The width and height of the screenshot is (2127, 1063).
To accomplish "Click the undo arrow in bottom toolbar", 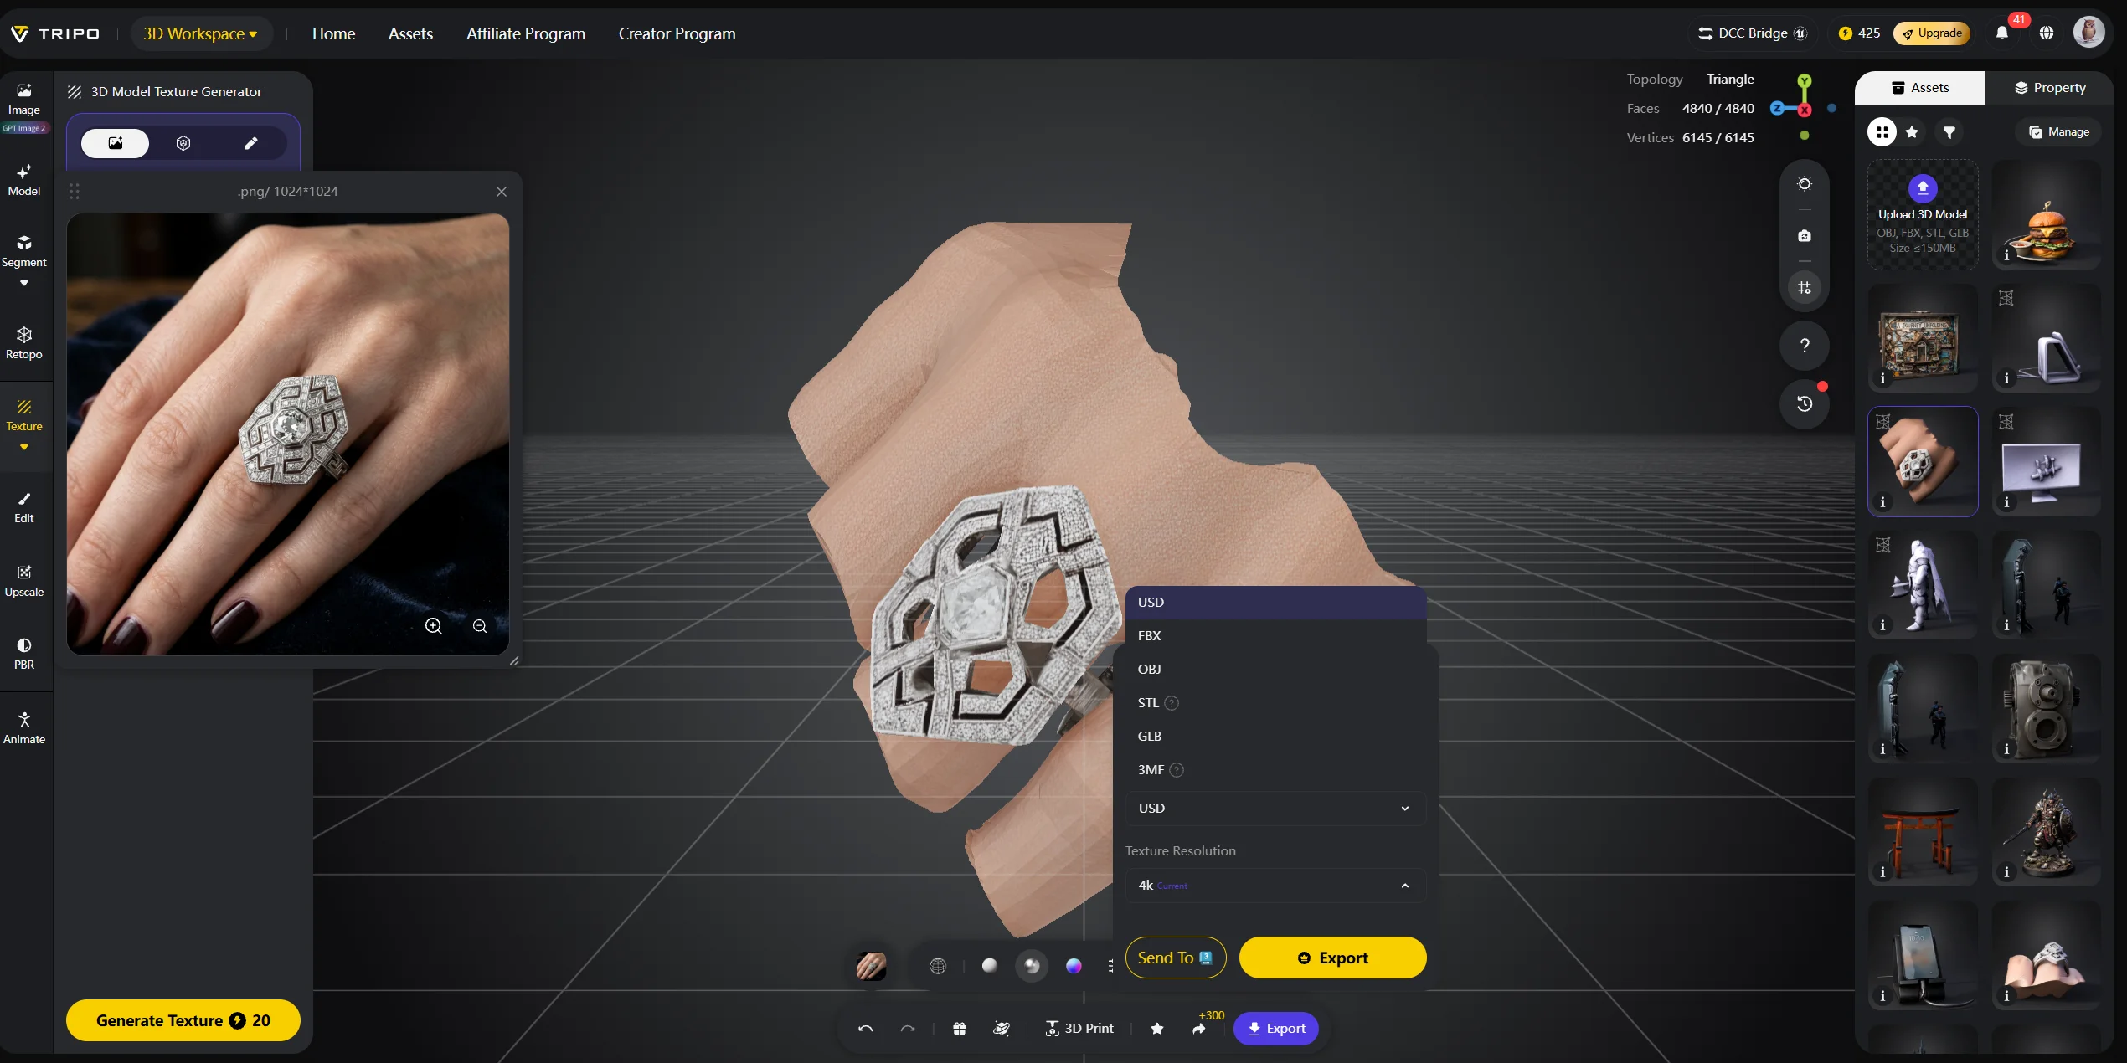I will pyautogui.click(x=866, y=1029).
